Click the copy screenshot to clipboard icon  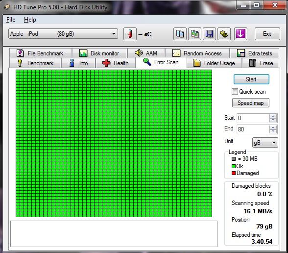point(195,34)
